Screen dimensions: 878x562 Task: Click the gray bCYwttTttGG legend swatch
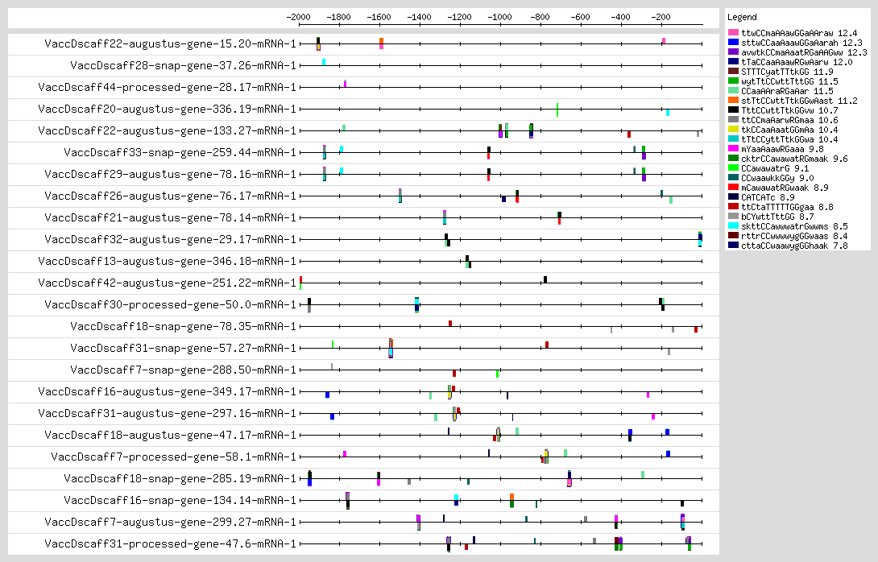point(732,217)
